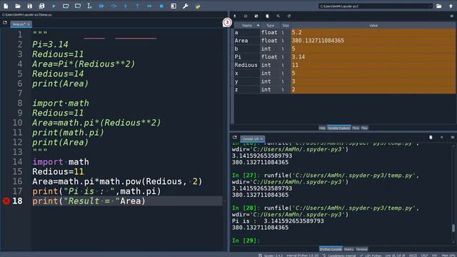Start debugging the file
This screenshot has height=257, width=457.
101,6
